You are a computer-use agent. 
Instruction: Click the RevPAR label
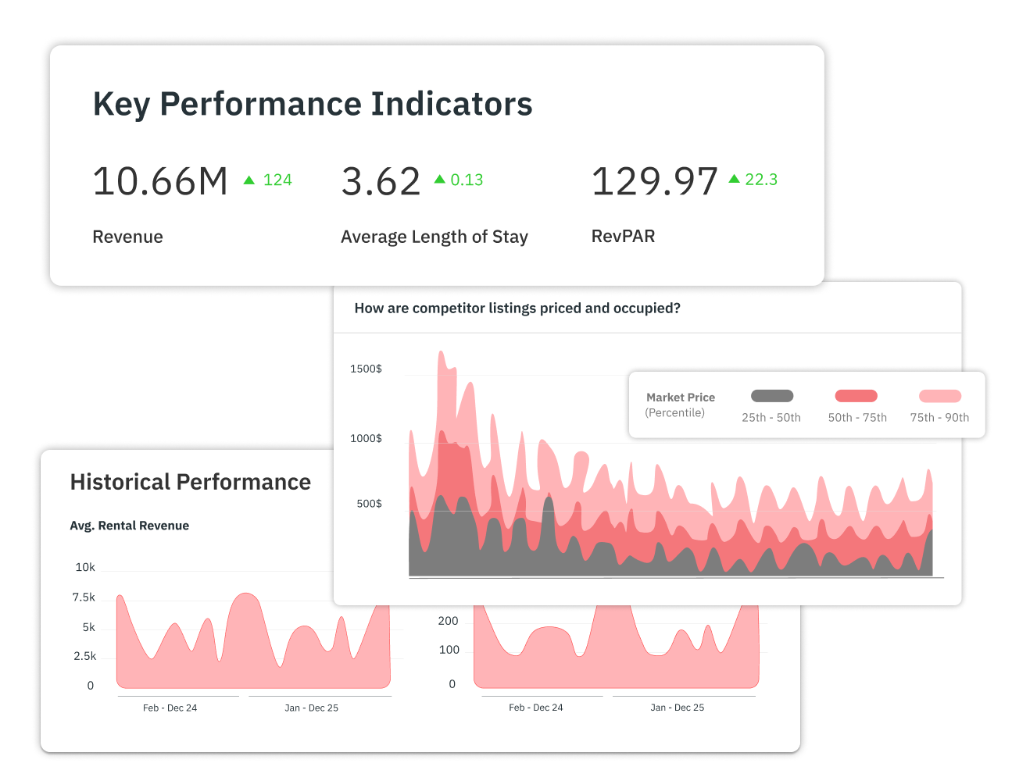click(623, 236)
